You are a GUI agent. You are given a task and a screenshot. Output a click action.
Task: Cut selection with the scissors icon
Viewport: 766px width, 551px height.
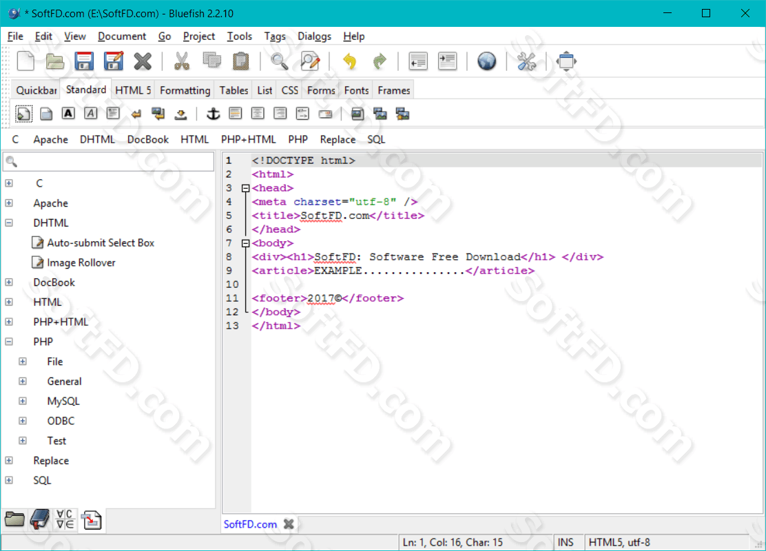182,61
